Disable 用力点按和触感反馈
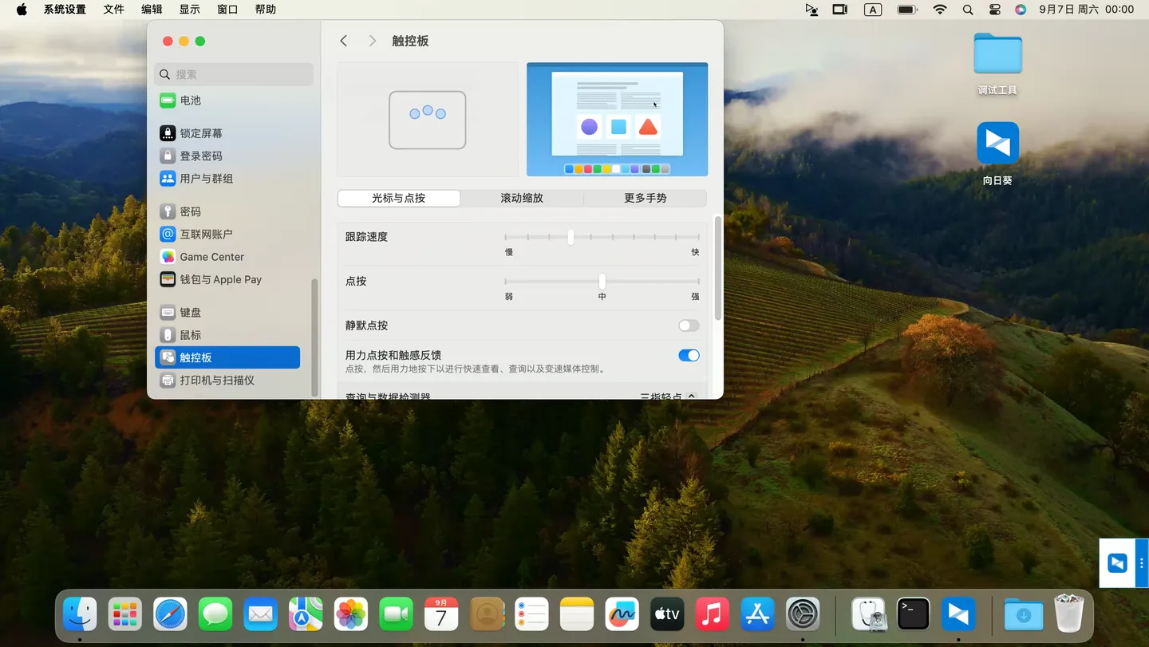Viewport: 1149px width, 647px height. pyautogui.click(x=687, y=355)
